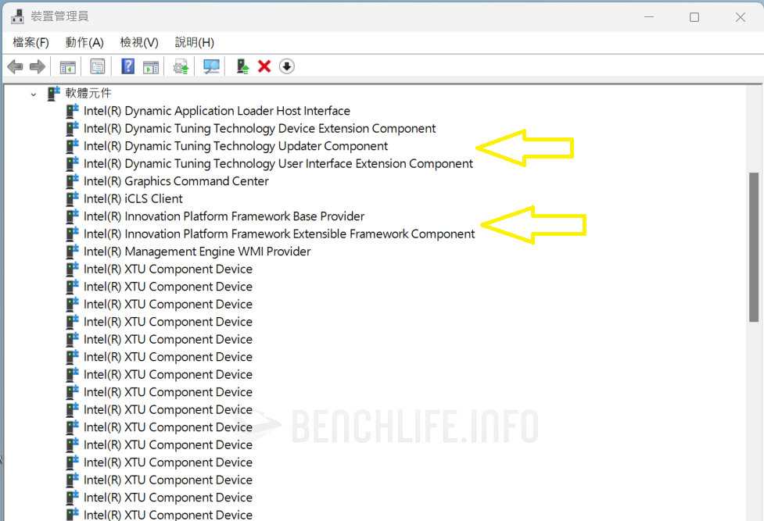
Task: Click the back navigation arrow
Action: (x=14, y=66)
